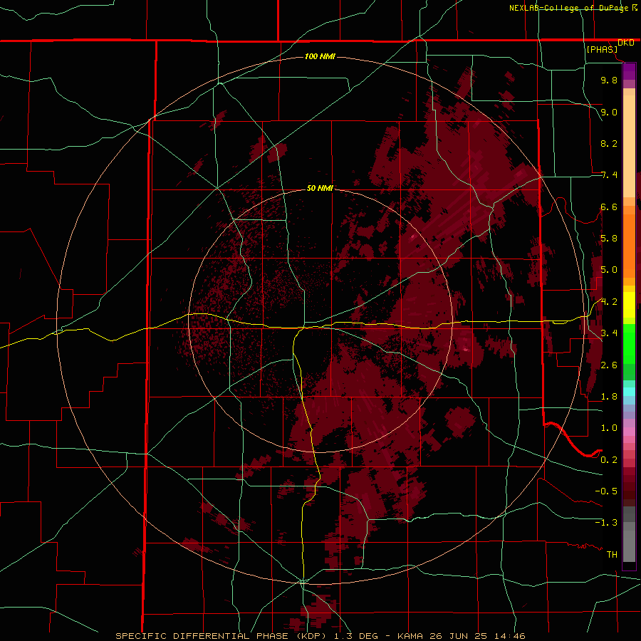Click the NEXLAB-College of DuPage label
This screenshot has width=641, height=641.
coord(568,8)
